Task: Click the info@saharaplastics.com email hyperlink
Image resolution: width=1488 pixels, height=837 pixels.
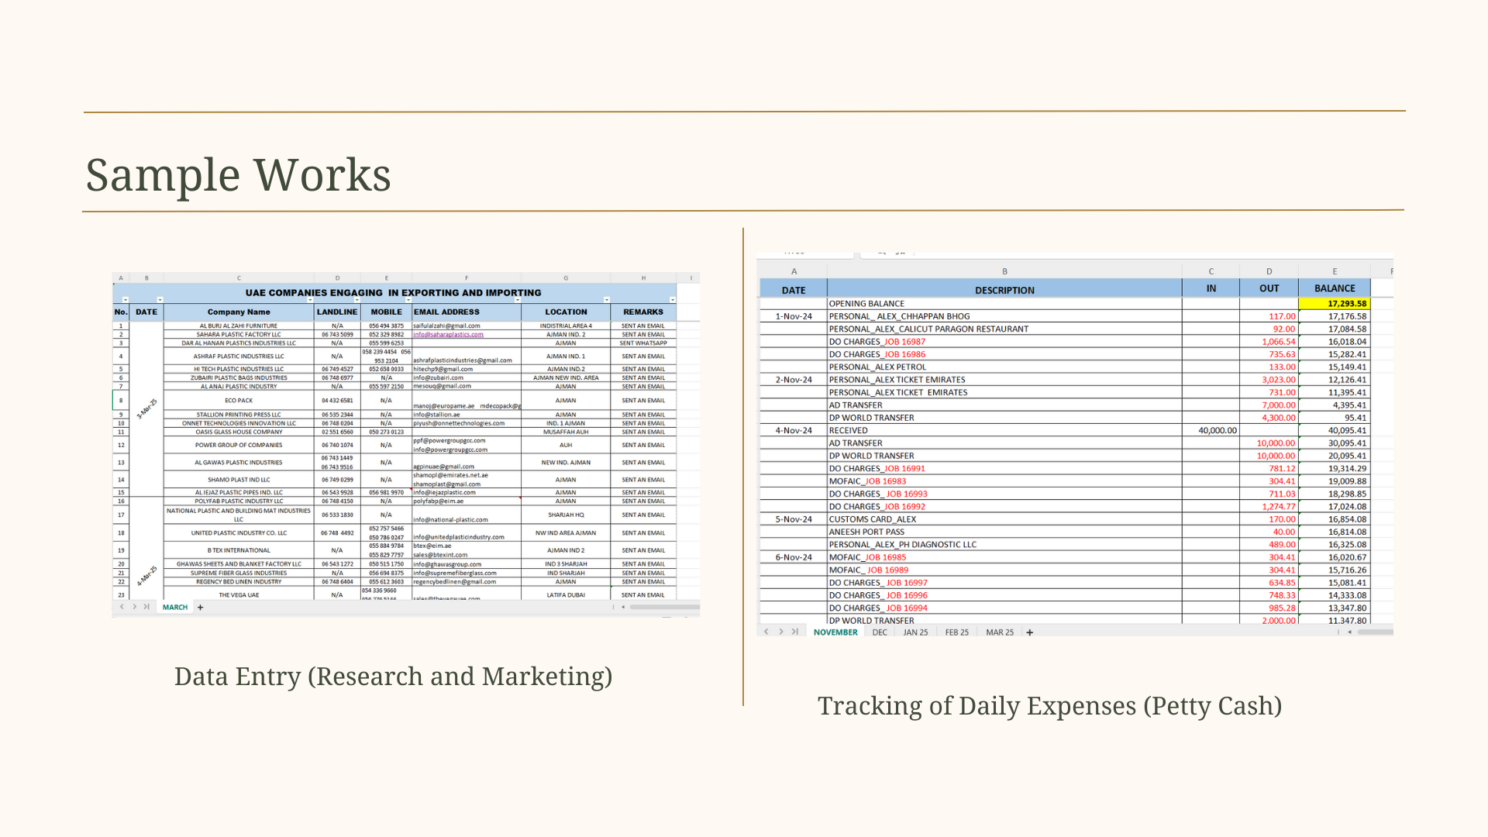Action: (x=448, y=335)
